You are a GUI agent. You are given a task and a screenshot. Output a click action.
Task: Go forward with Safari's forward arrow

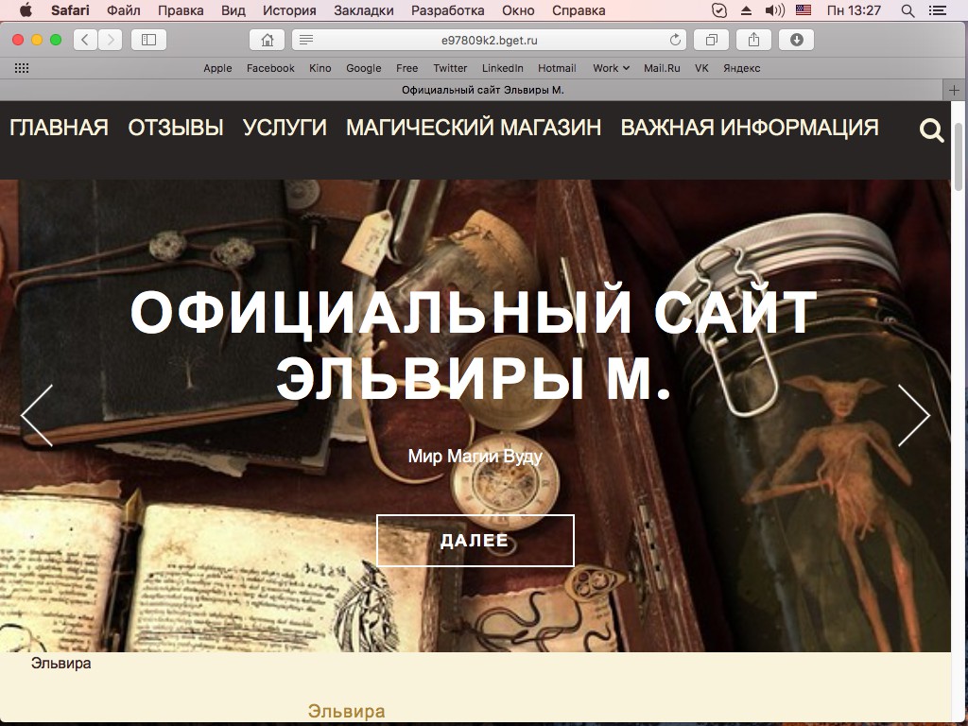coord(110,40)
